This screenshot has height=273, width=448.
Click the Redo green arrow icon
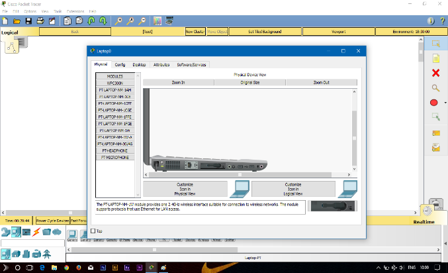point(103,21)
